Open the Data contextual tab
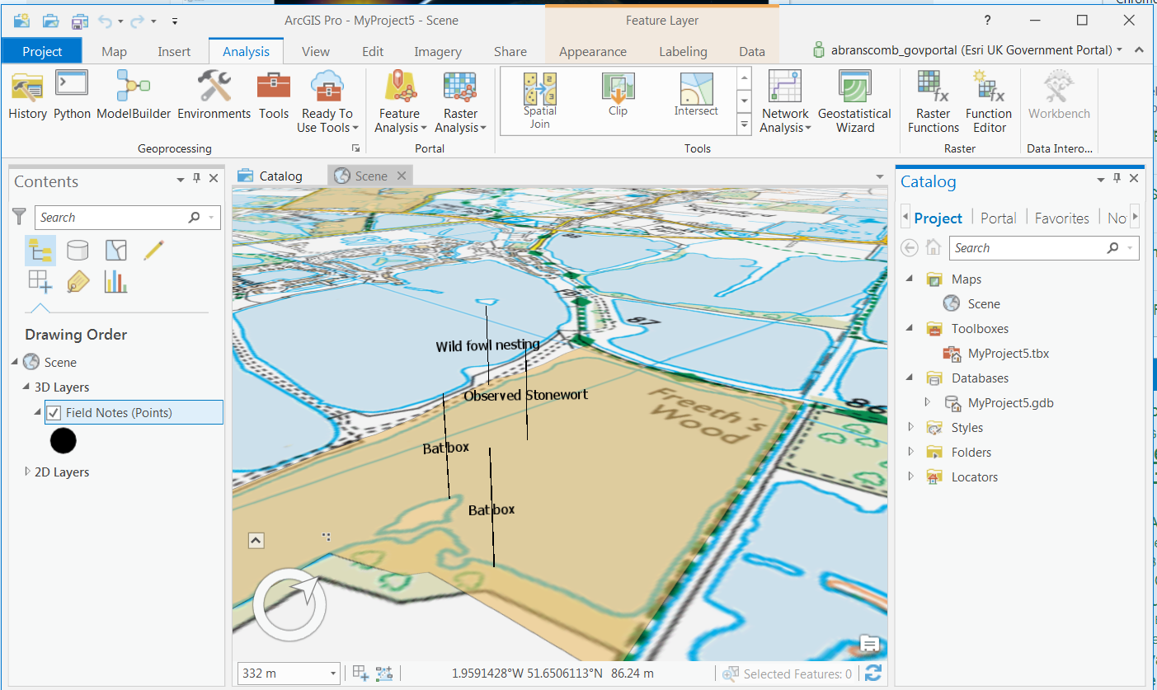Image resolution: width=1157 pixels, height=690 pixels. coord(752,51)
